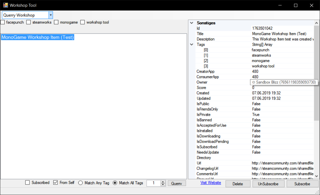
Task: Increase page number with up spinner arrow
Action: coord(163,182)
